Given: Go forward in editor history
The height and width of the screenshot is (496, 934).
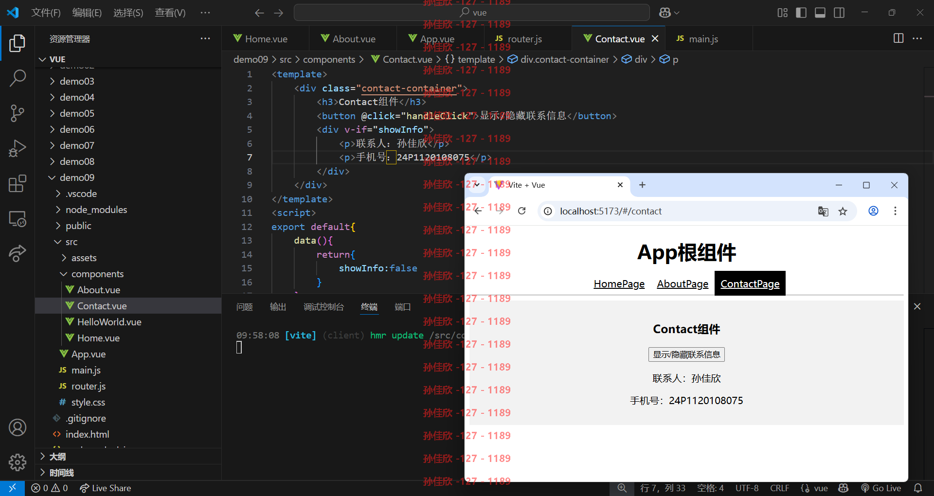Looking at the screenshot, I should pyautogui.click(x=279, y=13).
